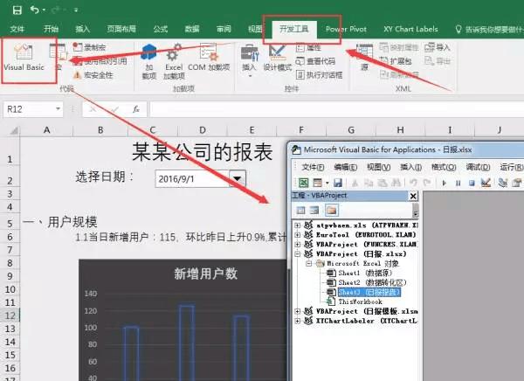The image size is (524, 381).
Task: Open the Insert controls (插入) dropdown
Action: click(249, 60)
